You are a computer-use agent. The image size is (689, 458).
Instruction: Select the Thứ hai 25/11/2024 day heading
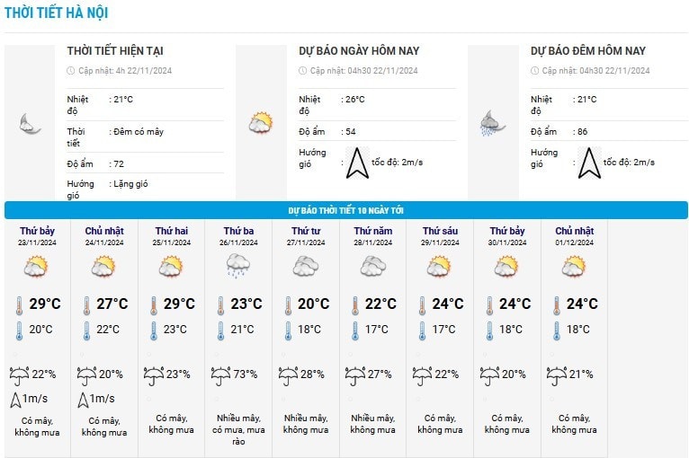172,236
